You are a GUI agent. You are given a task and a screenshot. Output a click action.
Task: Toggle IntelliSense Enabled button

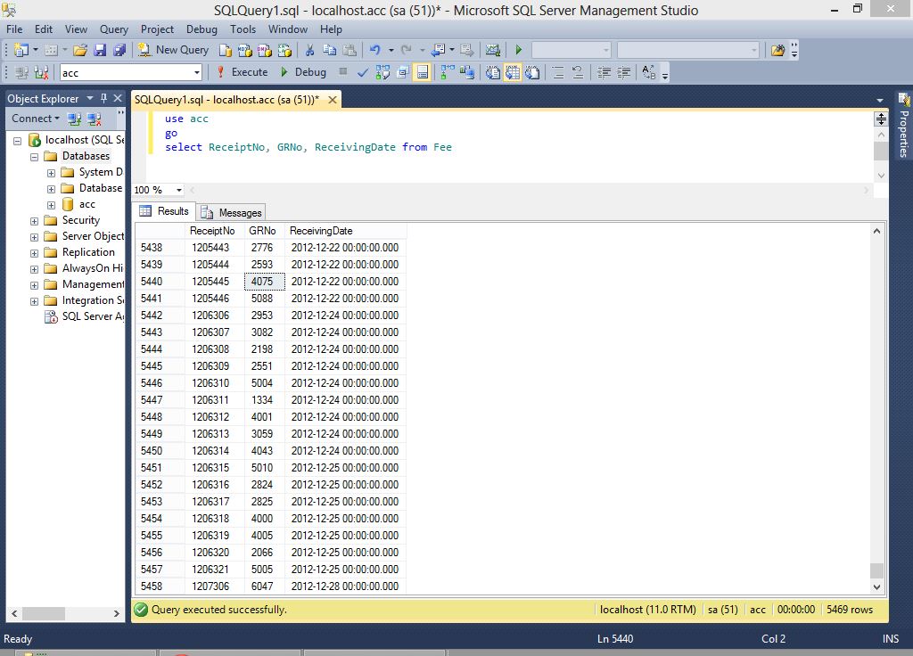click(x=422, y=73)
